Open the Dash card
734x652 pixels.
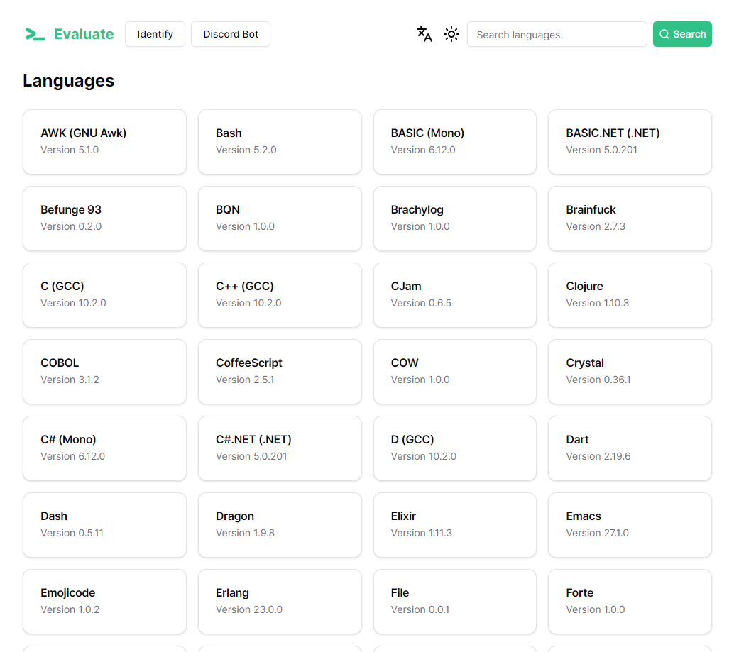105,525
